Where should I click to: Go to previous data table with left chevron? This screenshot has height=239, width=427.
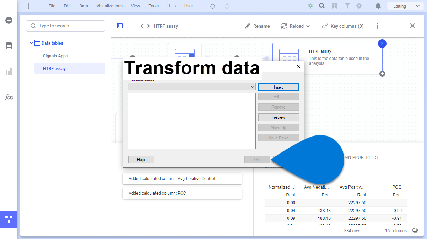(142, 26)
